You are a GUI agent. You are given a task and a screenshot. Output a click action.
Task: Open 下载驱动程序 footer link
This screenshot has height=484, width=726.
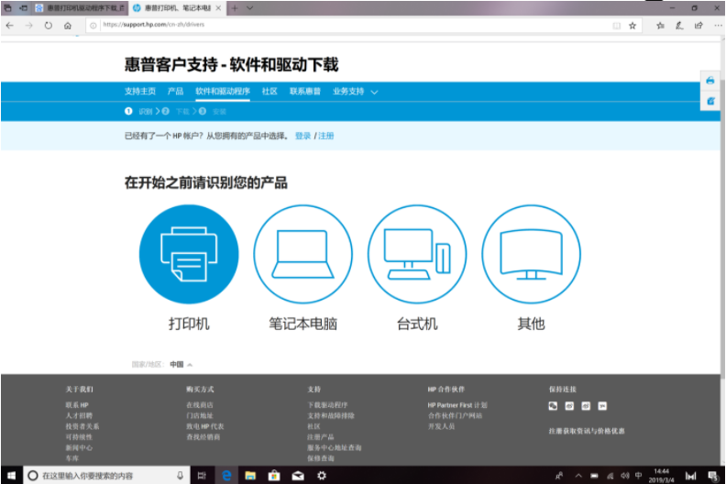point(327,404)
